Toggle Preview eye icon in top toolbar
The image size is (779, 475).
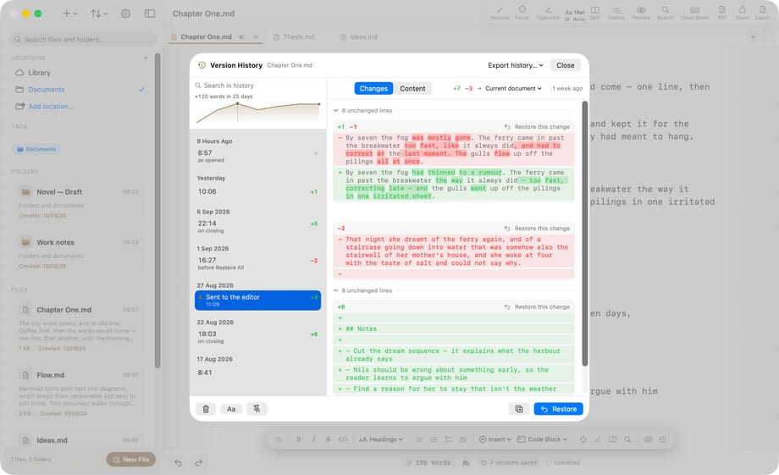tap(641, 13)
